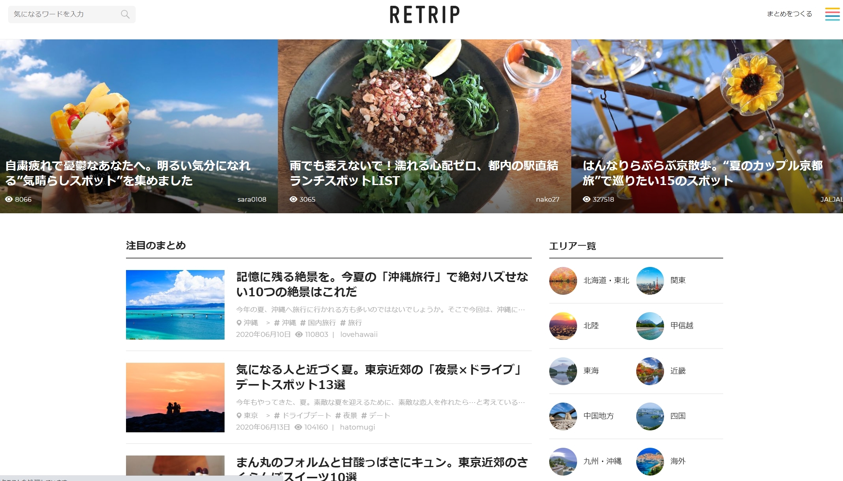Screen dimensions: 843x481
Task: Choose the 甲信越 area circle icon
Action: [650, 326]
